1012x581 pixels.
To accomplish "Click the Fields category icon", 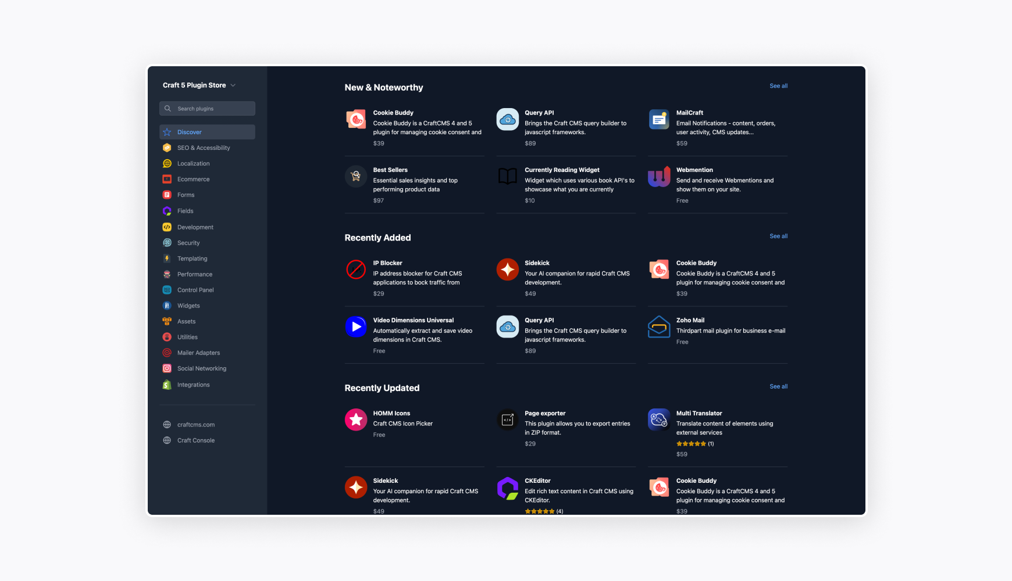I will pos(167,211).
